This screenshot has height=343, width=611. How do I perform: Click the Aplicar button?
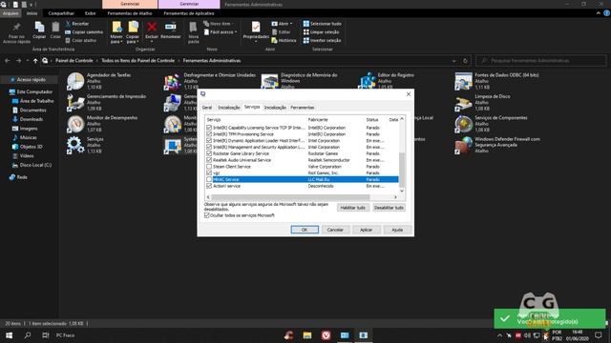click(x=366, y=230)
